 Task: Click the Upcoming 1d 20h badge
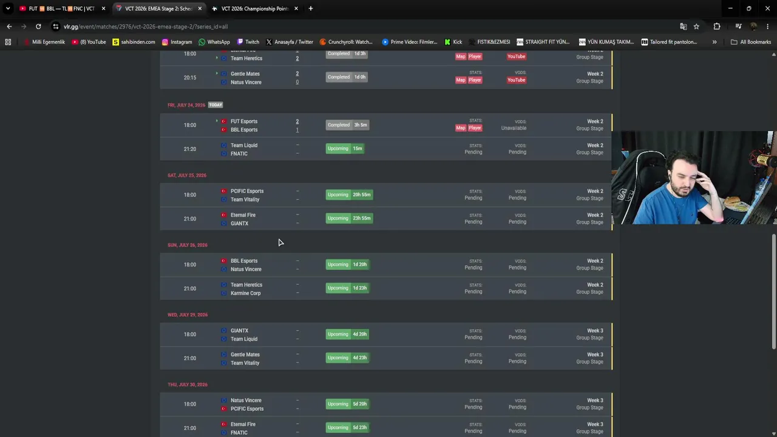347,265
